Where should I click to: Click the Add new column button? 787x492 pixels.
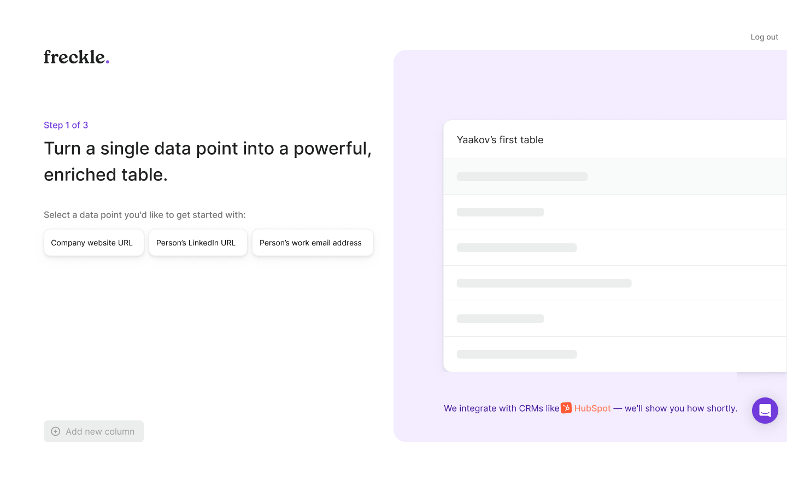(x=94, y=431)
